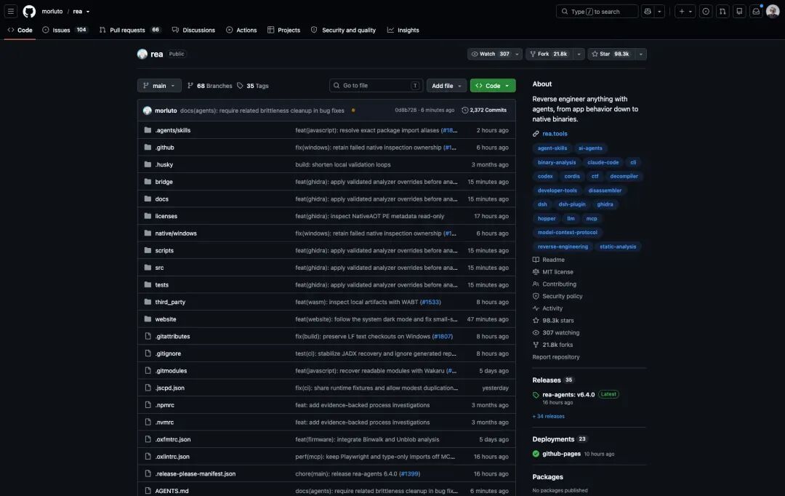This screenshot has height=496, width=785.
Task: Click the morluto commit author avatar
Action: point(147,111)
